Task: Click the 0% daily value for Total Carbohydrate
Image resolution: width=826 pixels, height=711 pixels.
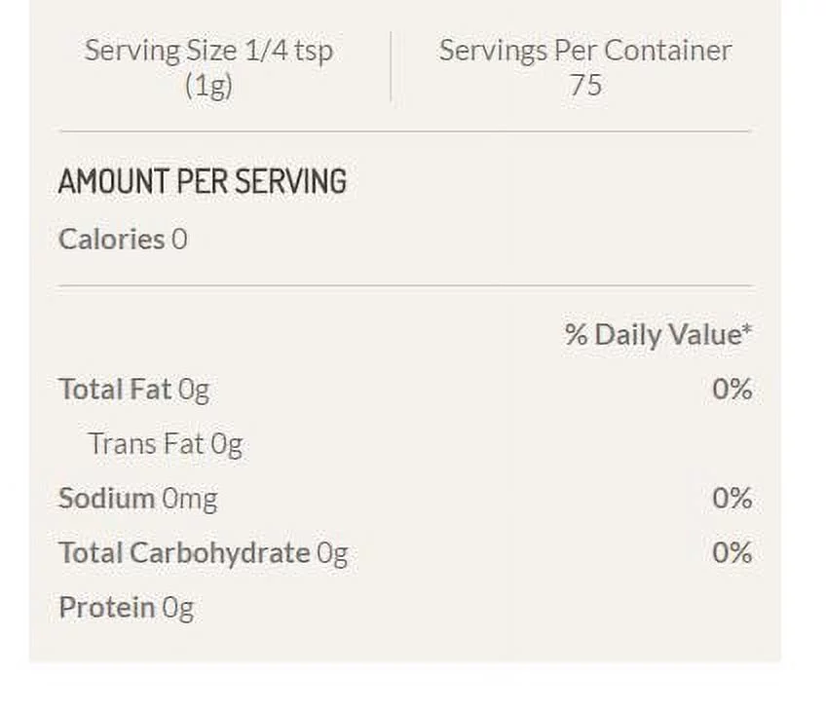Action: click(x=732, y=553)
